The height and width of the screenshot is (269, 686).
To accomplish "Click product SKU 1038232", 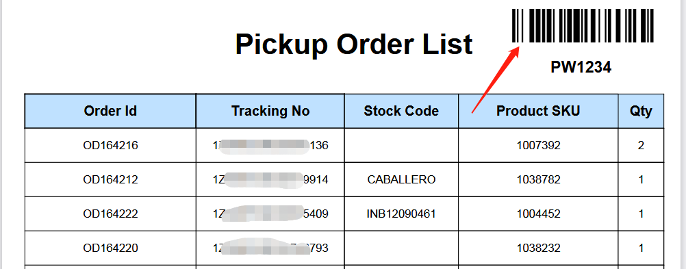I will tap(538, 248).
